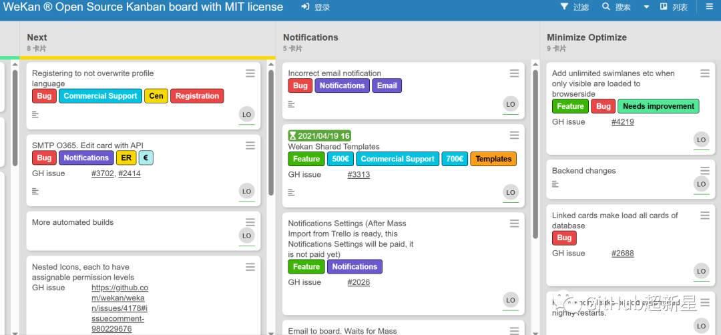Open menu icon on More automated builds card
The image size is (721, 335).
tap(250, 222)
